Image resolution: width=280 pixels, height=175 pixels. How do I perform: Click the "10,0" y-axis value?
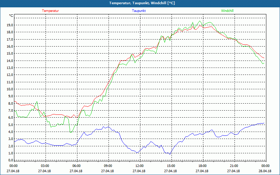(x=10, y=89)
